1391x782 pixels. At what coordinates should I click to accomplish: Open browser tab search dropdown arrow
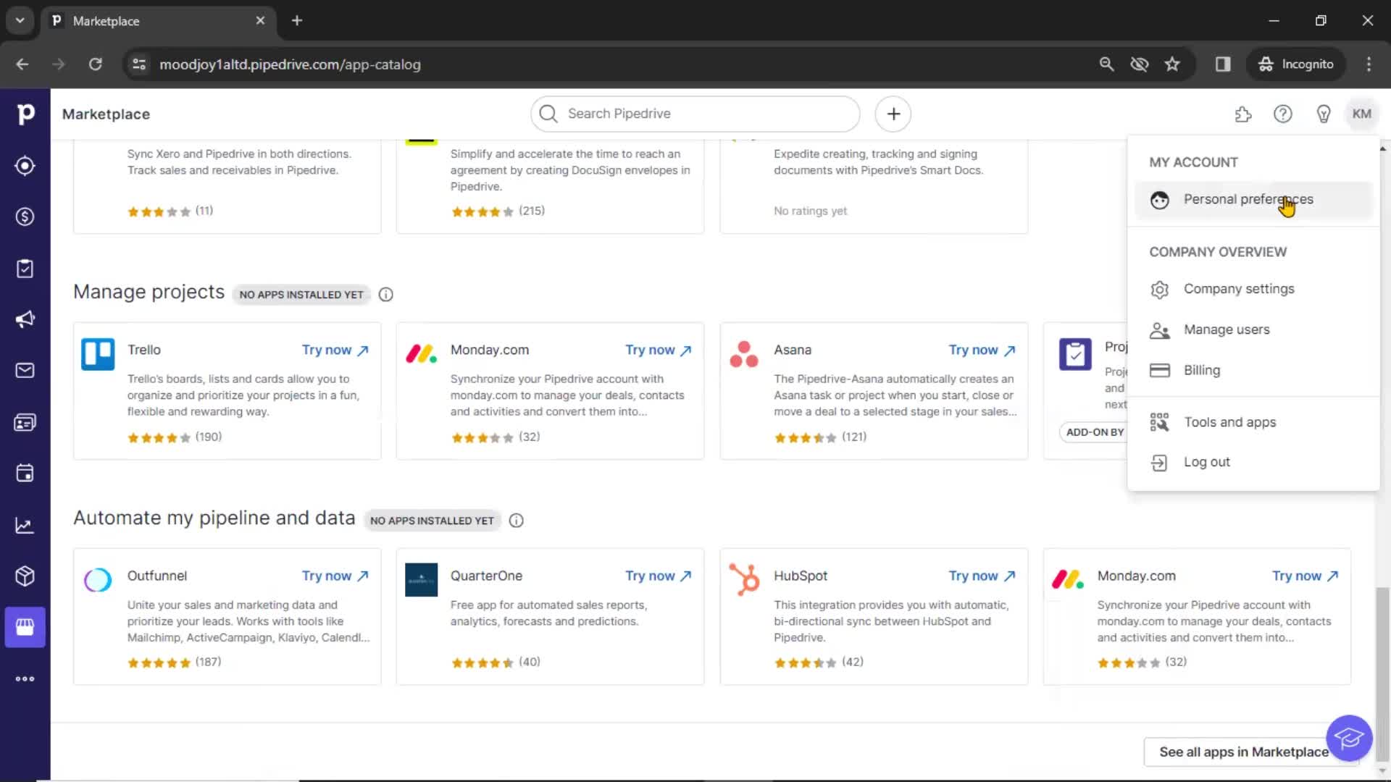(x=20, y=20)
